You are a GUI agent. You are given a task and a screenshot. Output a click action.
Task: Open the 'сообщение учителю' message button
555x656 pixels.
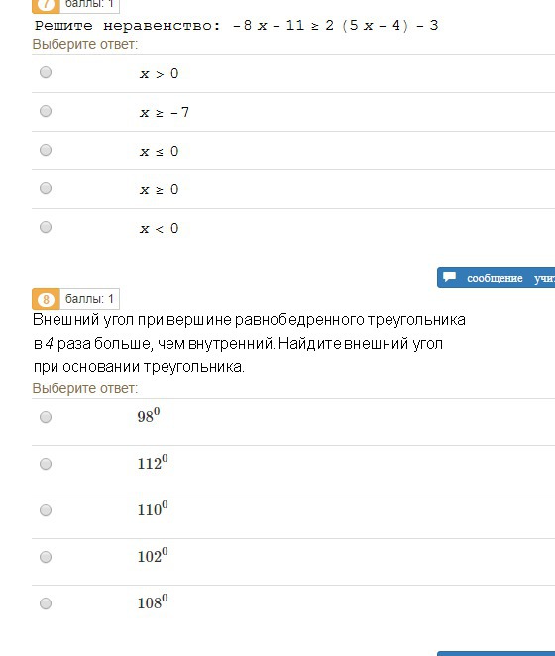point(496,277)
